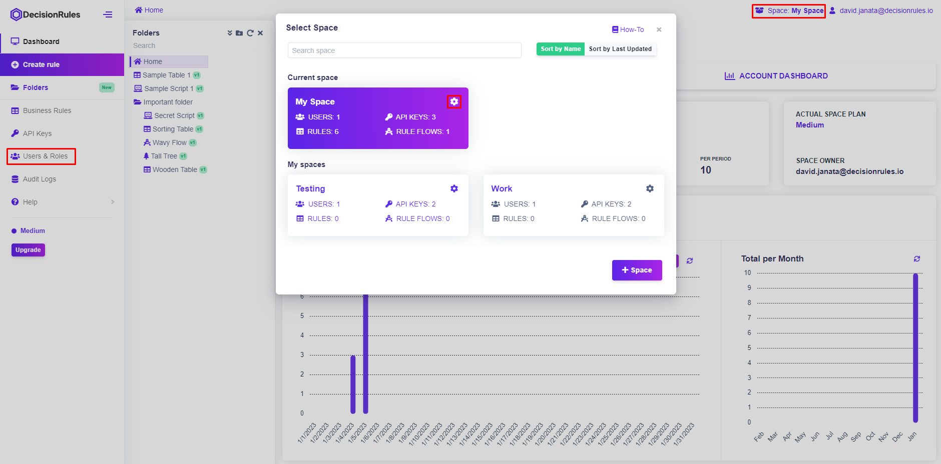Open the How-To link
The image size is (941, 464).
tap(628, 29)
